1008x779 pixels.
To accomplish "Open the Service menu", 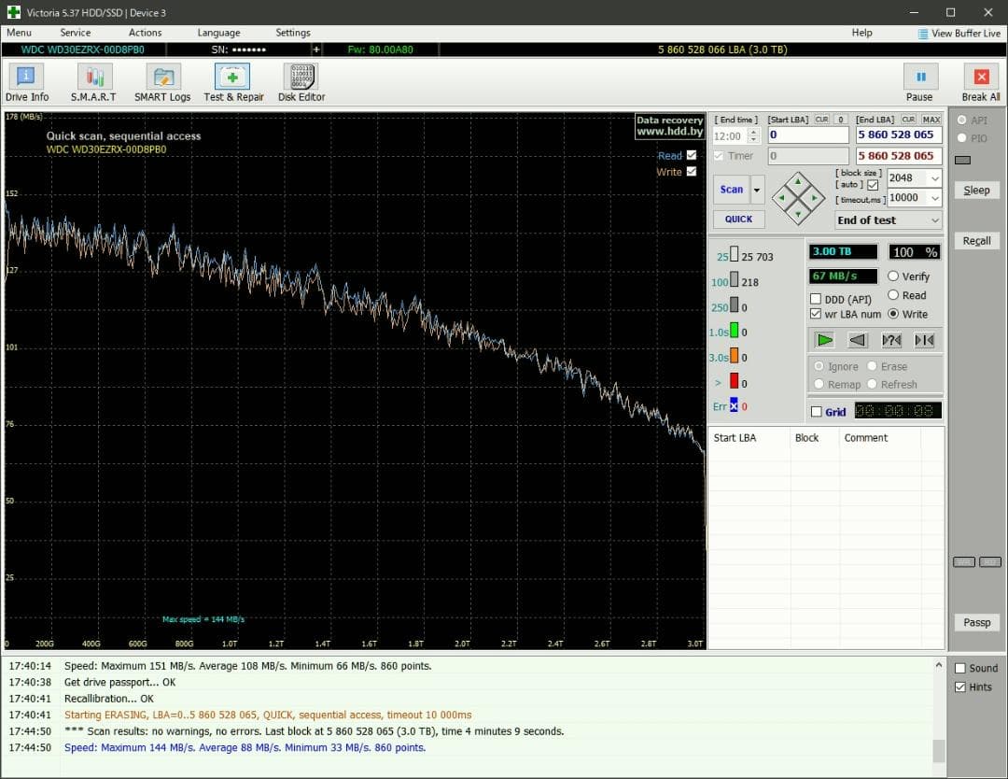I will point(76,33).
